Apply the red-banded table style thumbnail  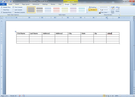[56, 10]
